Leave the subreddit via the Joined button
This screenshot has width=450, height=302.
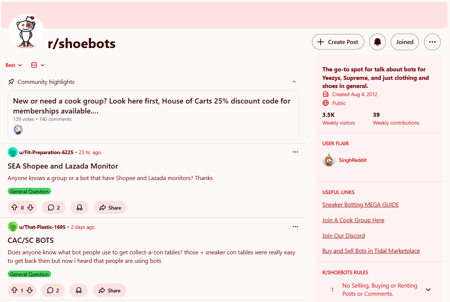pyautogui.click(x=404, y=42)
